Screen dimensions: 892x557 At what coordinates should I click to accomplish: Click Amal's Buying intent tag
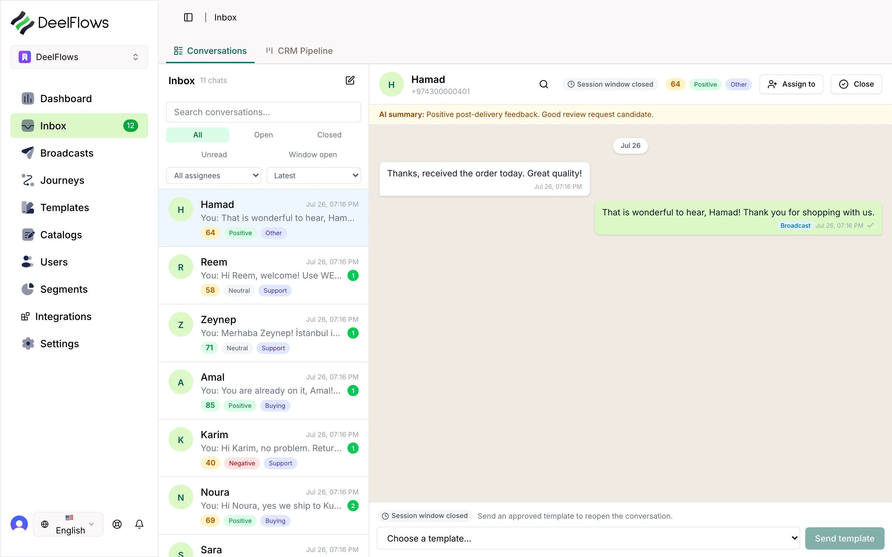click(275, 406)
